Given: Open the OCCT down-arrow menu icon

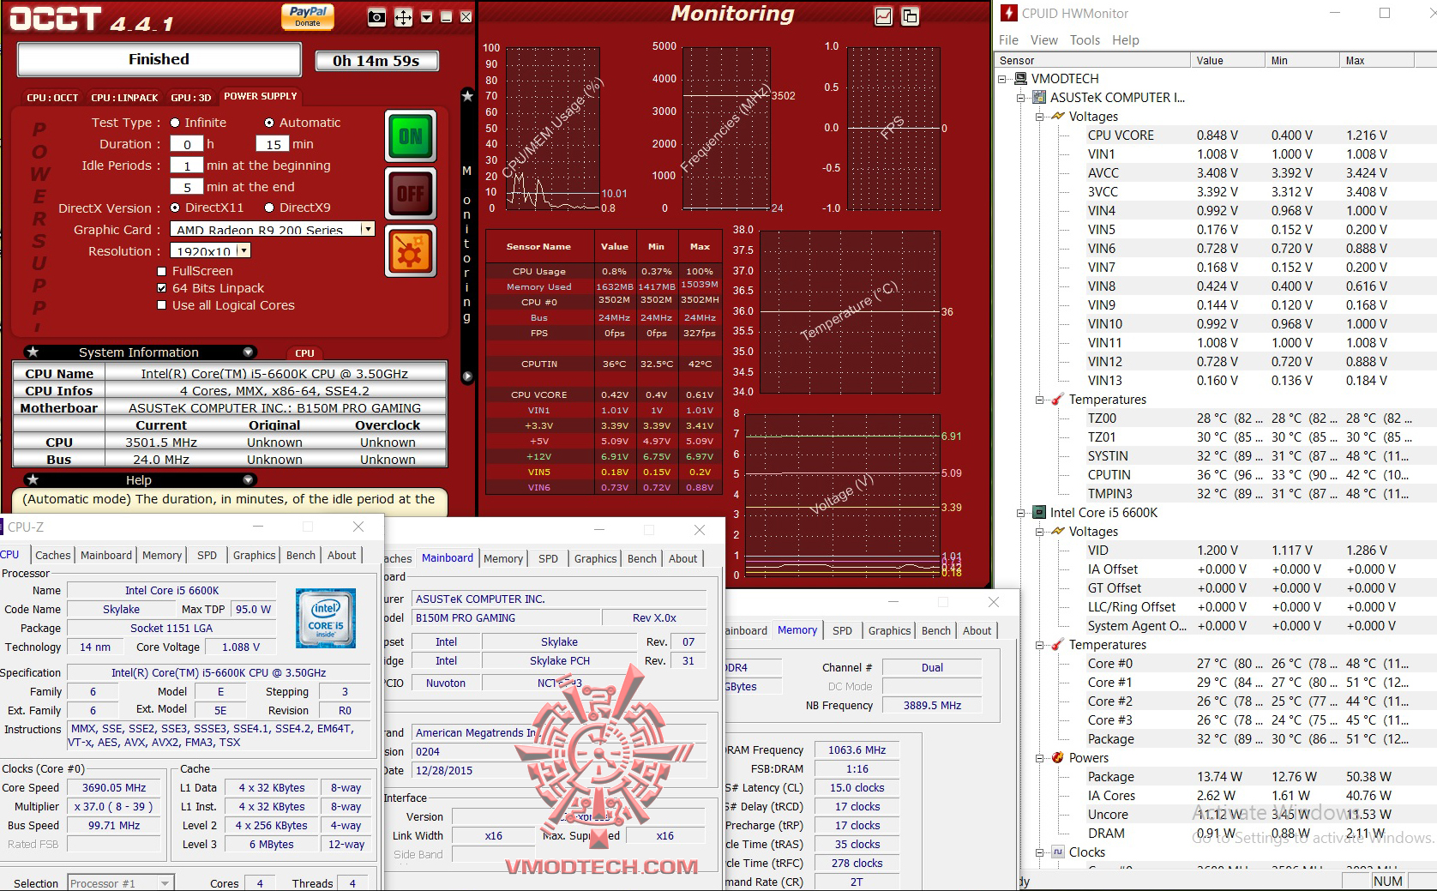Looking at the screenshot, I should 426,17.
